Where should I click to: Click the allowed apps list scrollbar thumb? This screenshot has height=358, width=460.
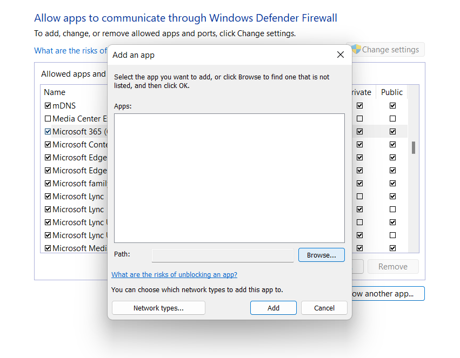tap(414, 147)
